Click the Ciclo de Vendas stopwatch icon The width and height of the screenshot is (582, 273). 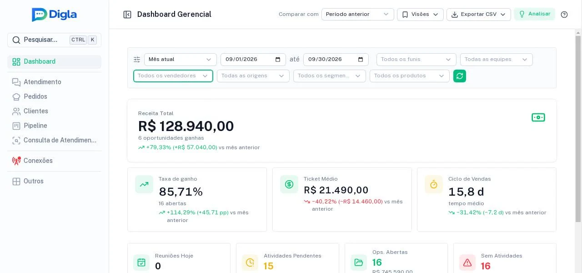[434, 184]
